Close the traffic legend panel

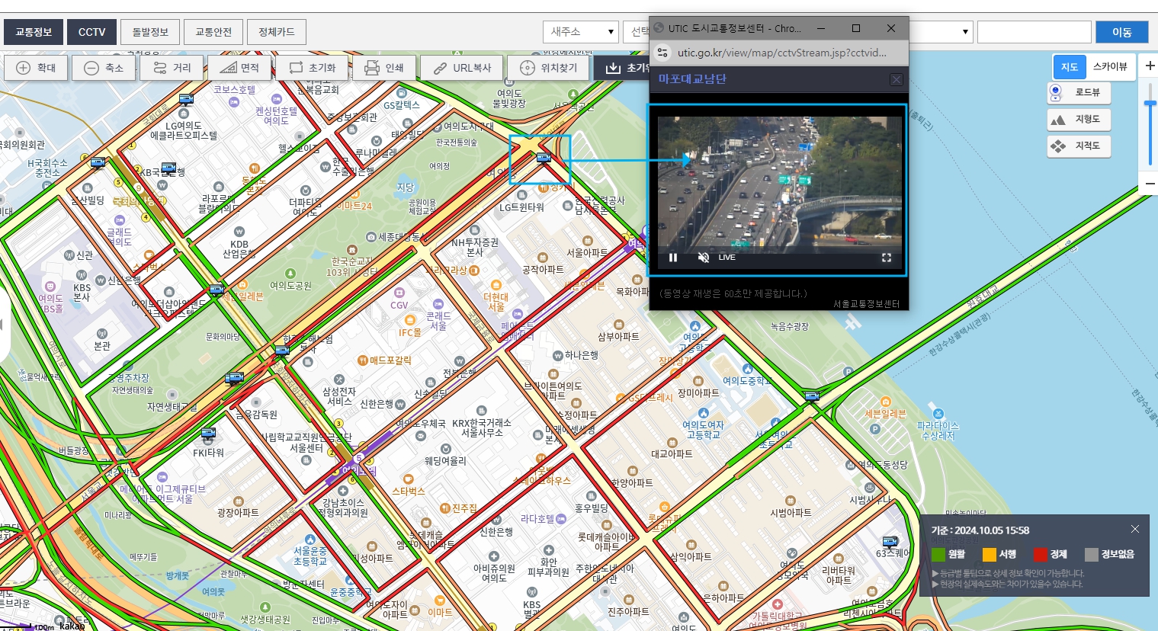click(x=1135, y=529)
